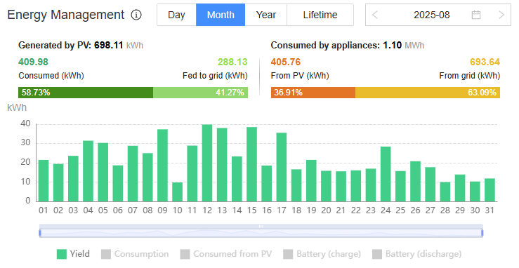
Task: Click the 58.73% consumed progress bar
Action: (x=86, y=93)
